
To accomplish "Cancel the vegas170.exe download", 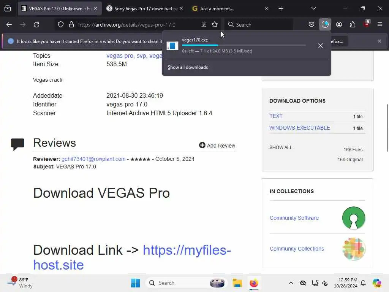I will [321, 46].
